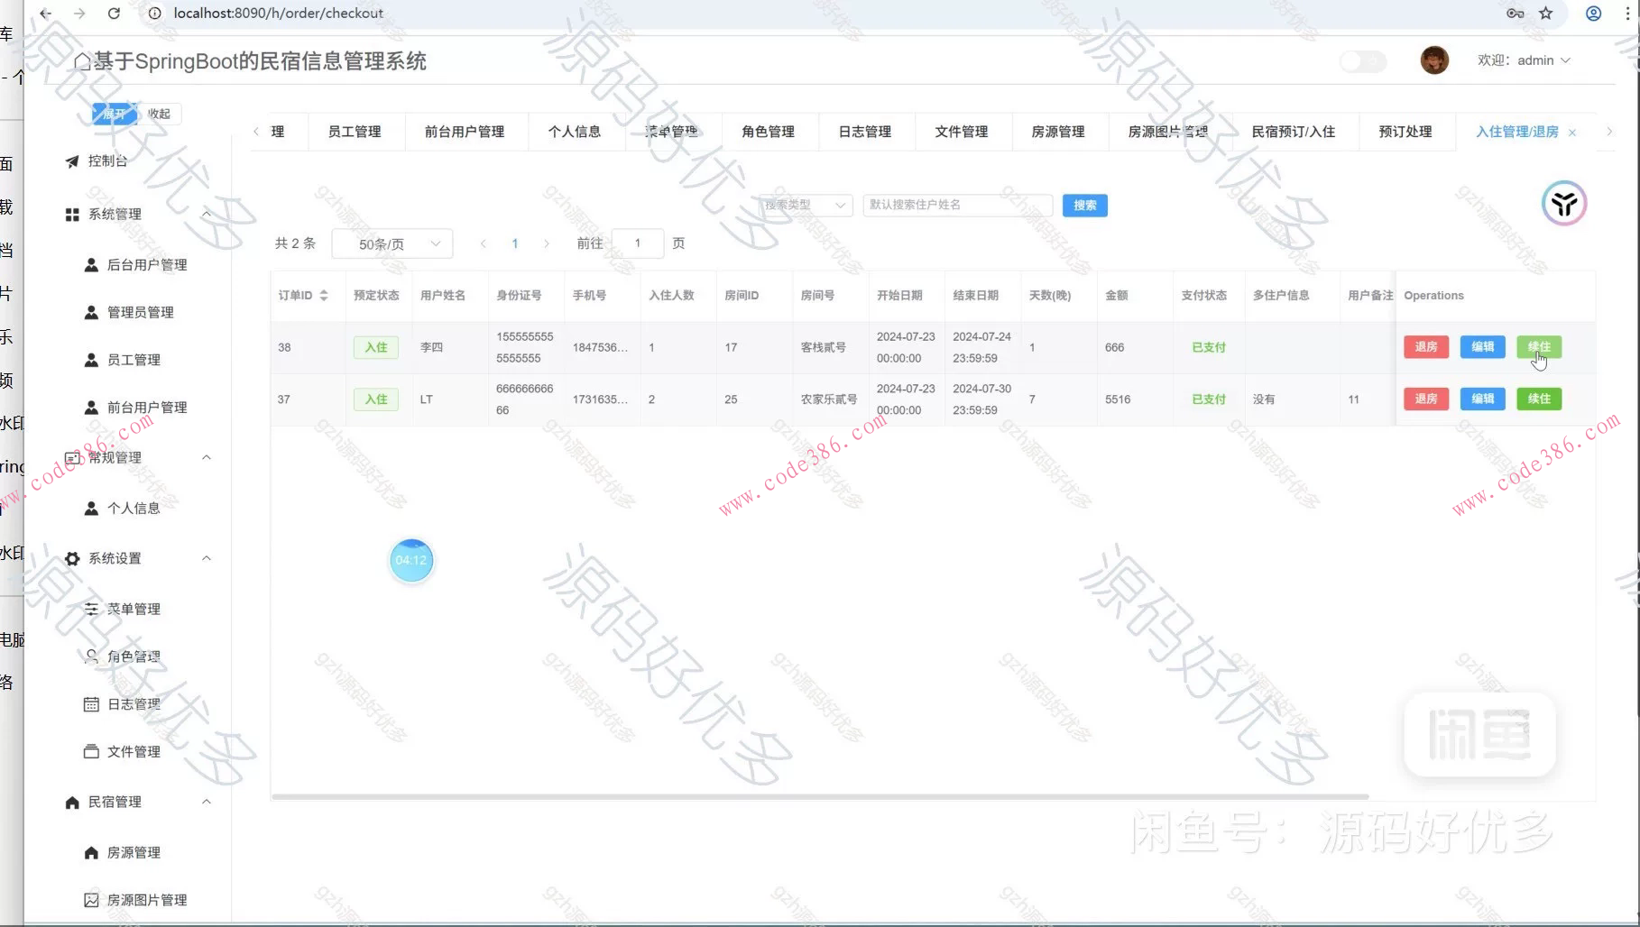
Task: Open the colorful Y floating assistant icon
Action: pyautogui.click(x=1563, y=203)
